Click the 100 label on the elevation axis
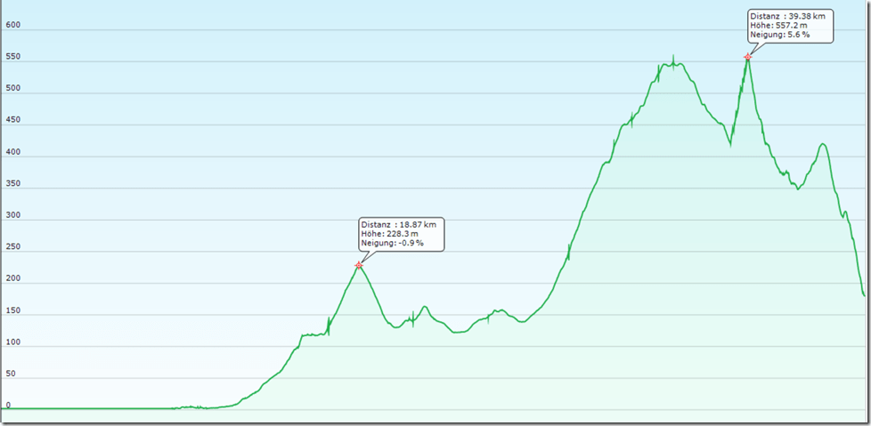 (13, 343)
